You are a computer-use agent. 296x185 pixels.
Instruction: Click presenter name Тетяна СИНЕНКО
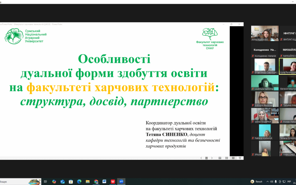[x=167, y=134]
